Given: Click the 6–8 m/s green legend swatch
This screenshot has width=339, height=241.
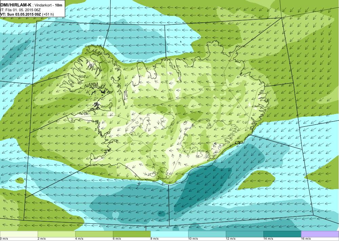Looking at the screenshot, I should click(x=132, y=234).
